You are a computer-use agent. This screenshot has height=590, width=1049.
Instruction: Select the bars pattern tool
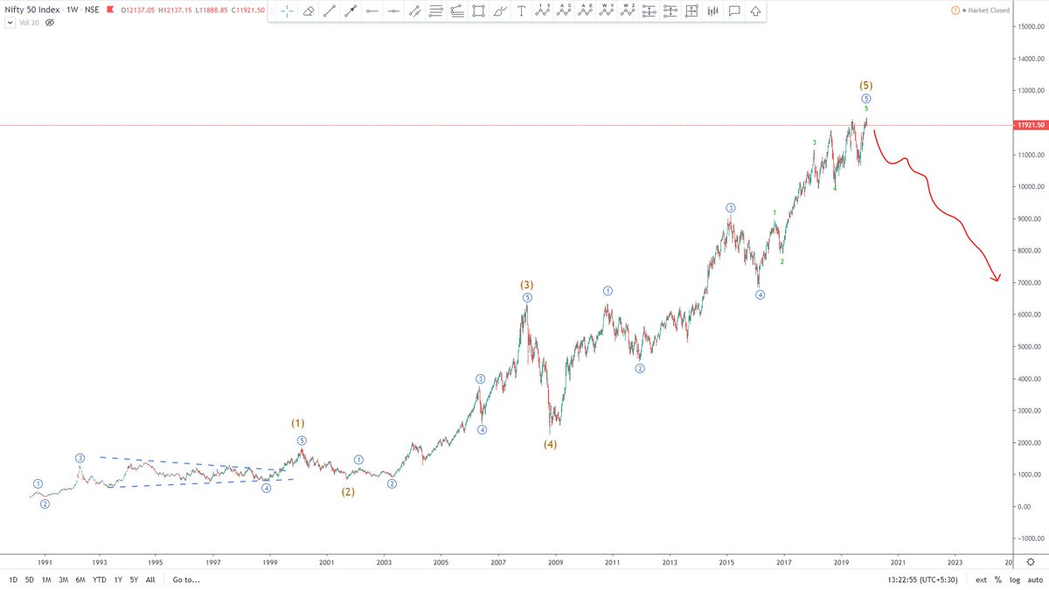coord(713,11)
